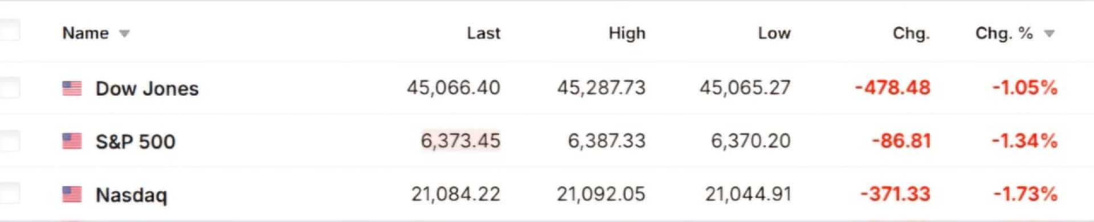Sort table by the Low column header
Image resolution: width=1094 pixels, height=222 pixels.
tap(774, 33)
